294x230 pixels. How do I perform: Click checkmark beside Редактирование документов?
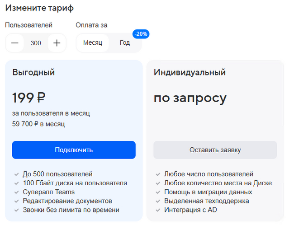16,201
